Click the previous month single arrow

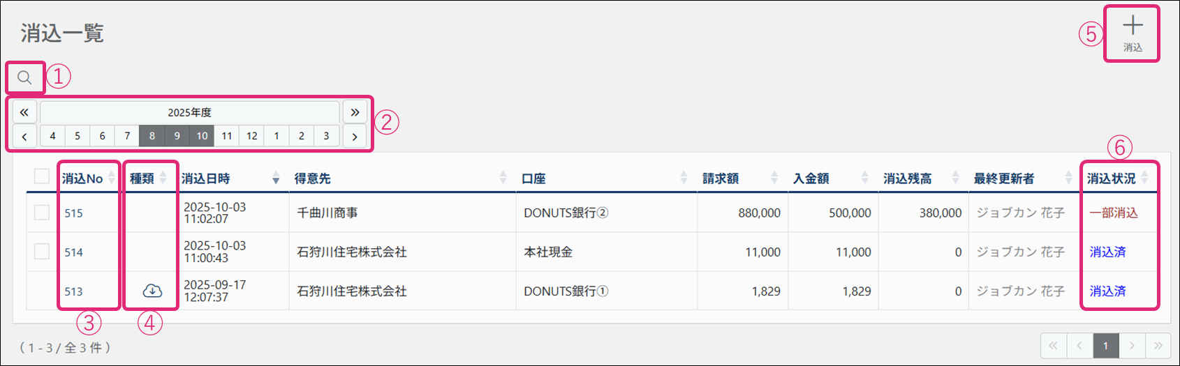pyautogui.click(x=24, y=136)
